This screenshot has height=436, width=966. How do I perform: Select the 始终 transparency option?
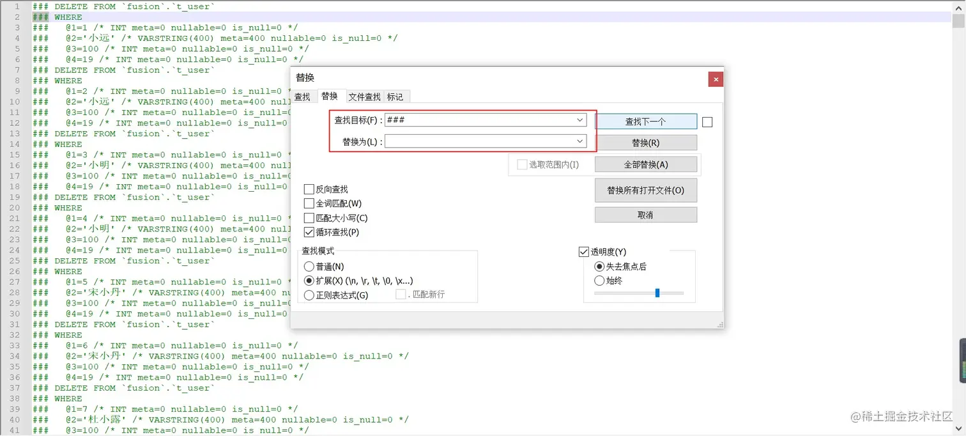pyautogui.click(x=599, y=280)
